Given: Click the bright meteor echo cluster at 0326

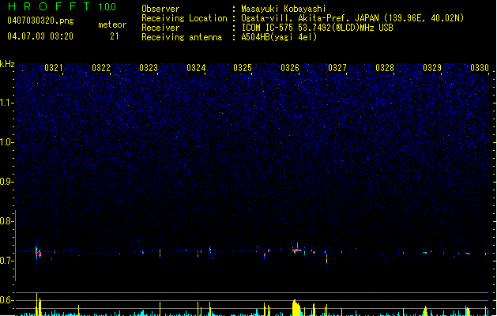Looking at the screenshot, I should [x=296, y=250].
